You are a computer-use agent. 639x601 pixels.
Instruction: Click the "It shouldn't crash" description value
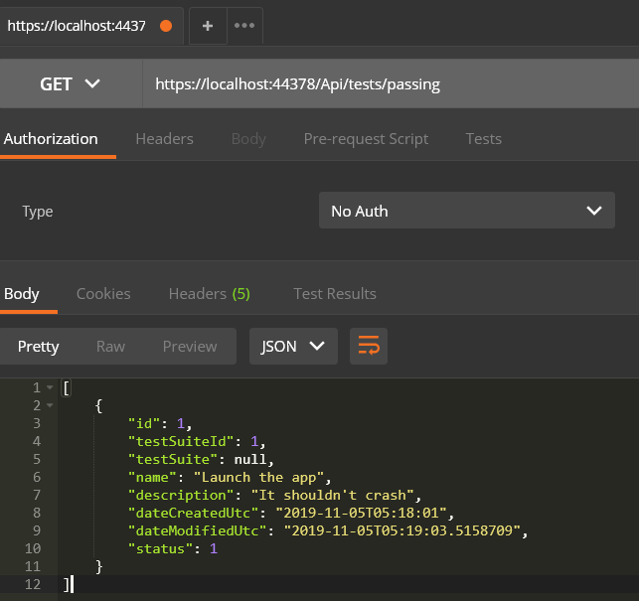point(333,495)
